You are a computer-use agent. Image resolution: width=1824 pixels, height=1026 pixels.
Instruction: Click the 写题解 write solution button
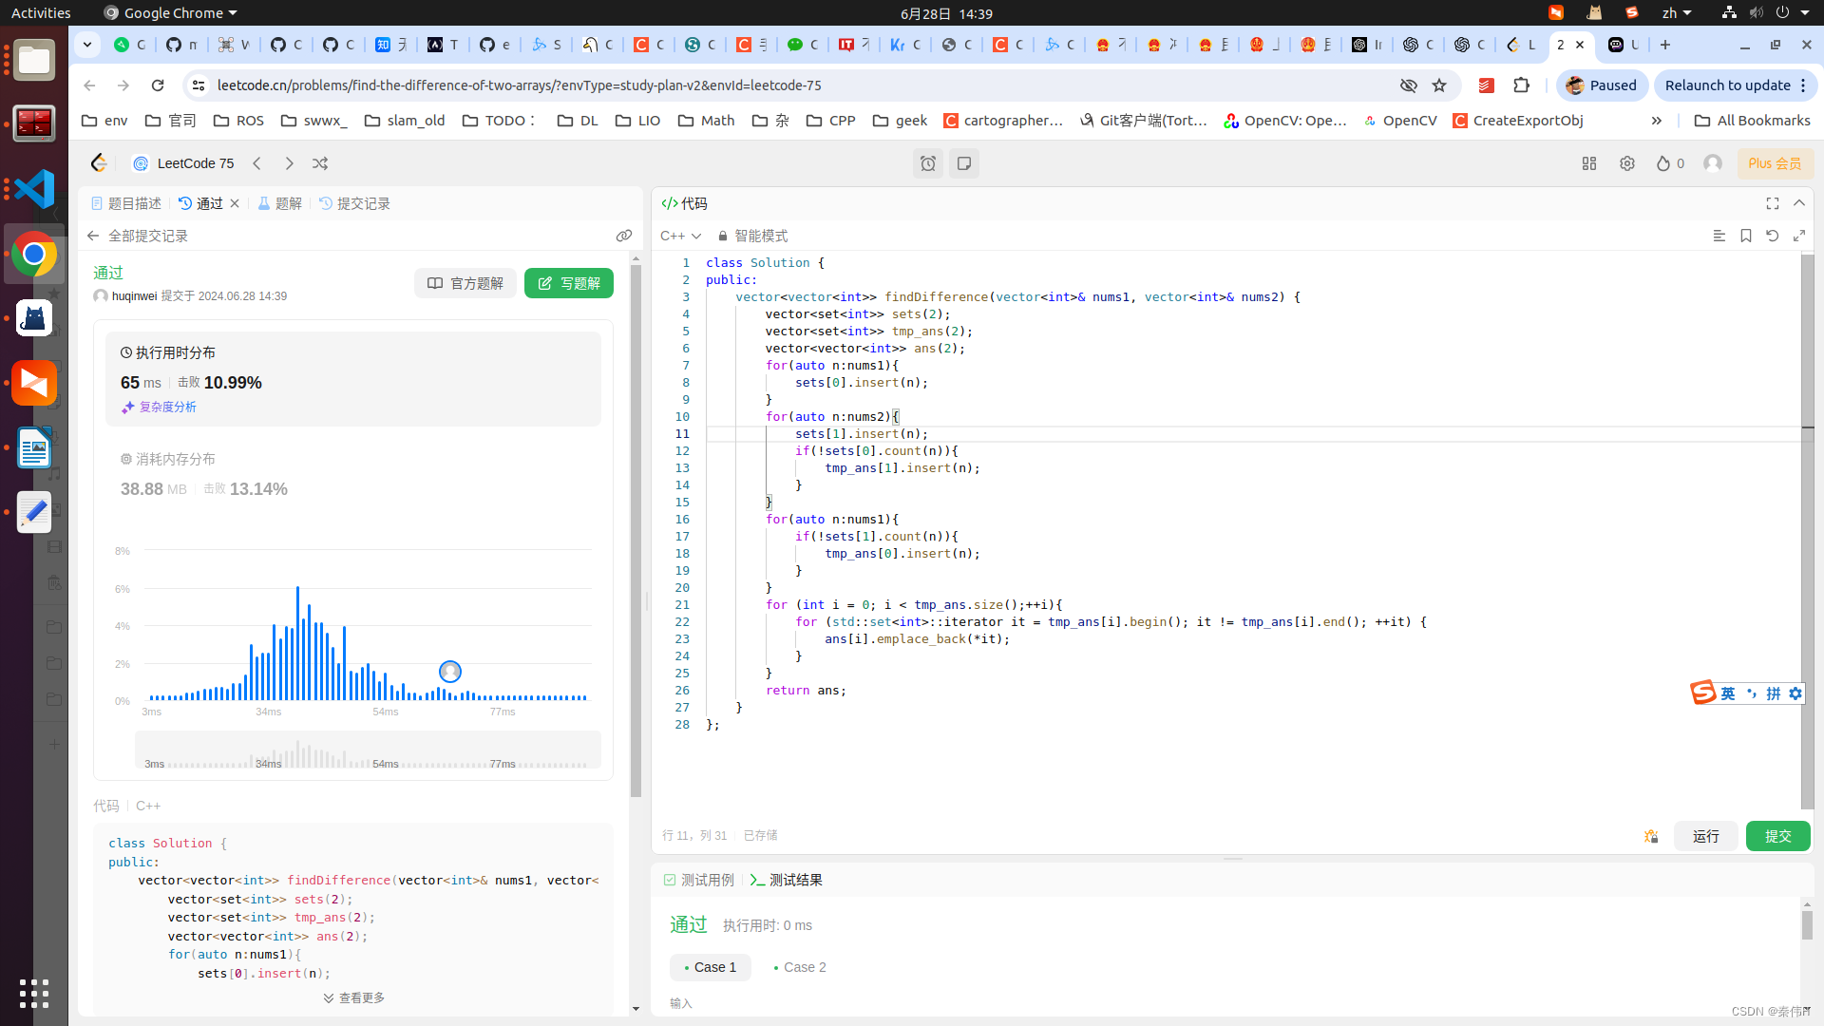[567, 282]
